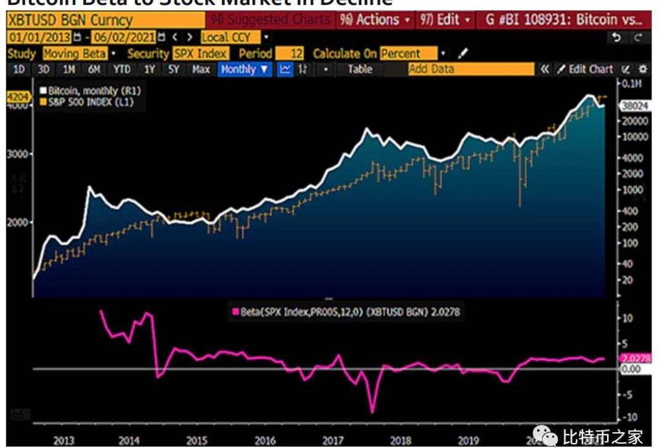Click the Edit Chart button
The width and height of the screenshot is (665, 448).
pos(586,69)
